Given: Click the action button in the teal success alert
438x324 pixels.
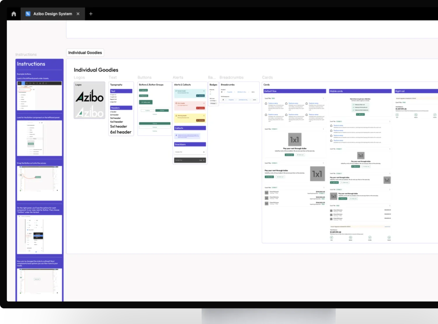Looking at the screenshot, I should [x=201, y=96].
